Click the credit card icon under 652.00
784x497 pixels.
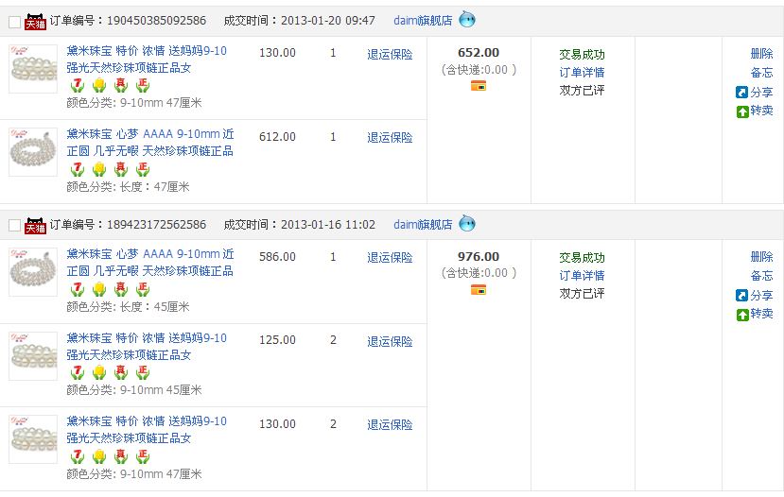click(479, 86)
